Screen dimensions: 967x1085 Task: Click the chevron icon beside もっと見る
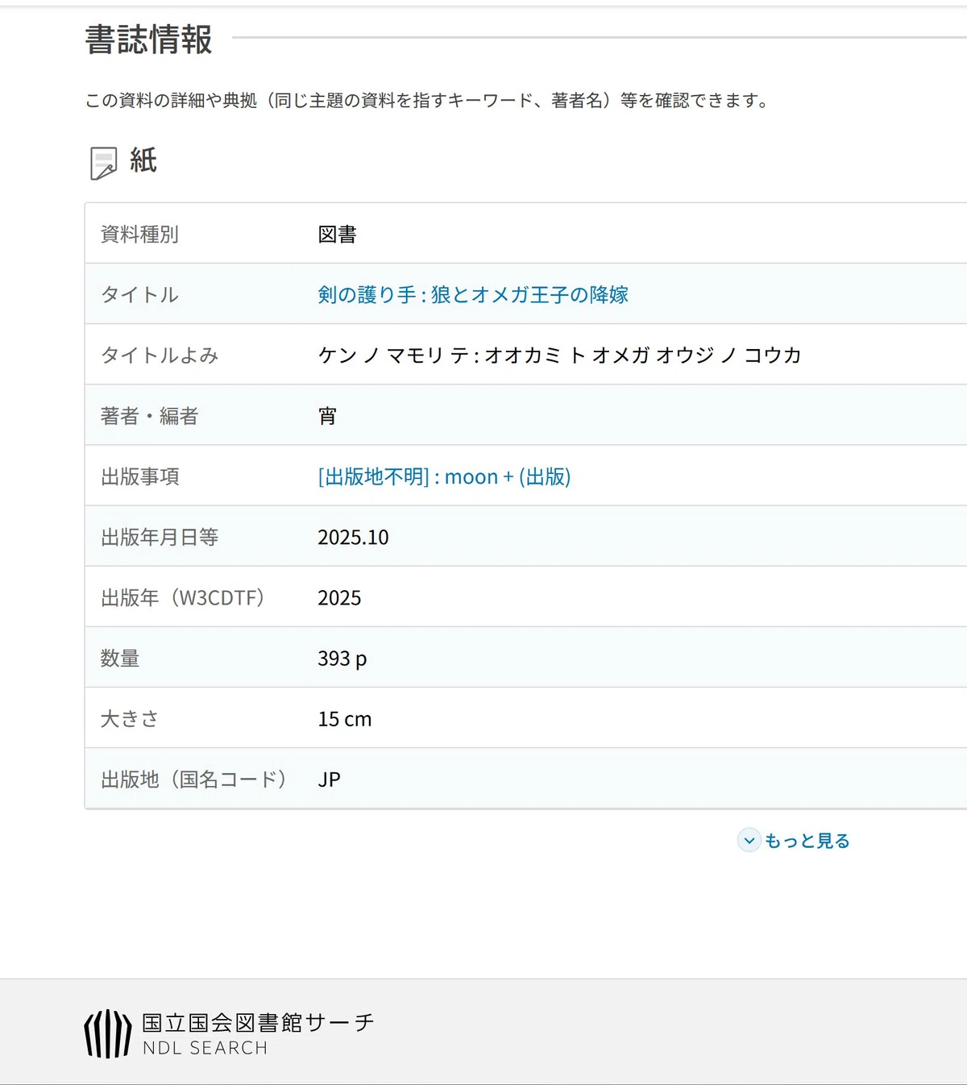pos(749,841)
